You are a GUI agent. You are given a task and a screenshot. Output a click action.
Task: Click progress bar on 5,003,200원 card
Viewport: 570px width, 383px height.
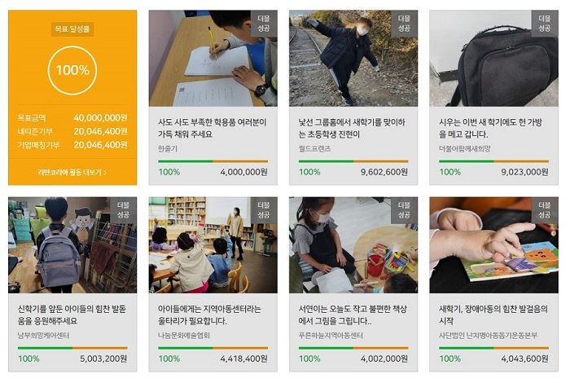pyautogui.click(x=72, y=348)
